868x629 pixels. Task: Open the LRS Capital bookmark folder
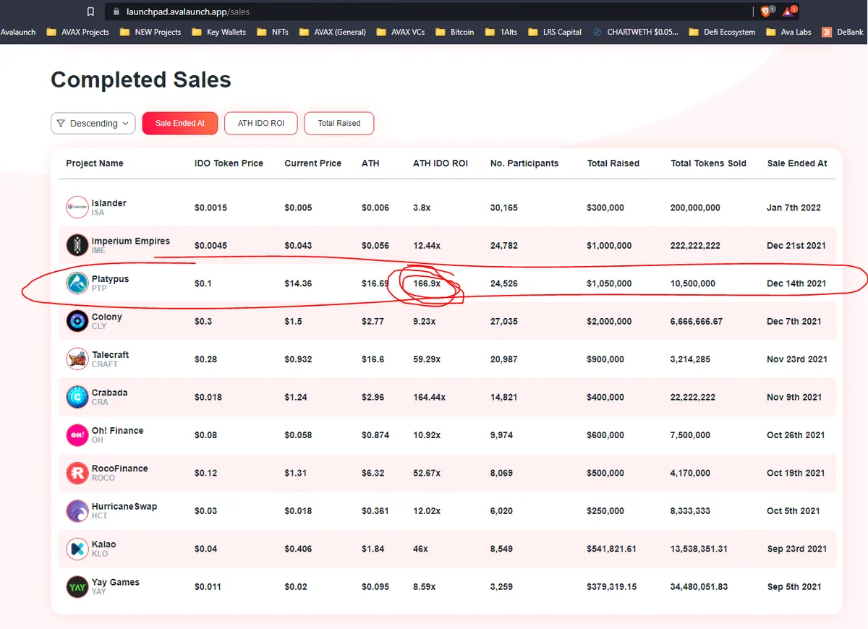[x=555, y=32]
